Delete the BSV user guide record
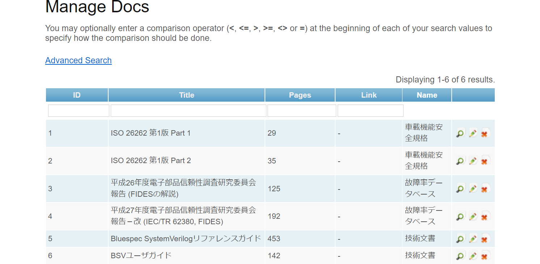The height and width of the screenshot is (264, 540). pyautogui.click(x=485, y=256)
